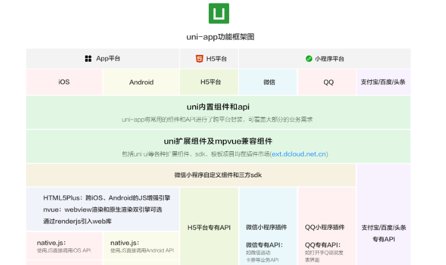Click the 如打开手Q说说发表界面 note

click(324, 256)
